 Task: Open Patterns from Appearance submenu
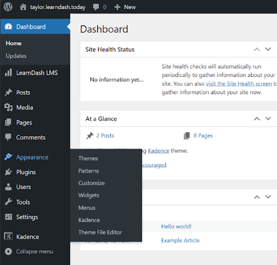[x=89, y=171]
